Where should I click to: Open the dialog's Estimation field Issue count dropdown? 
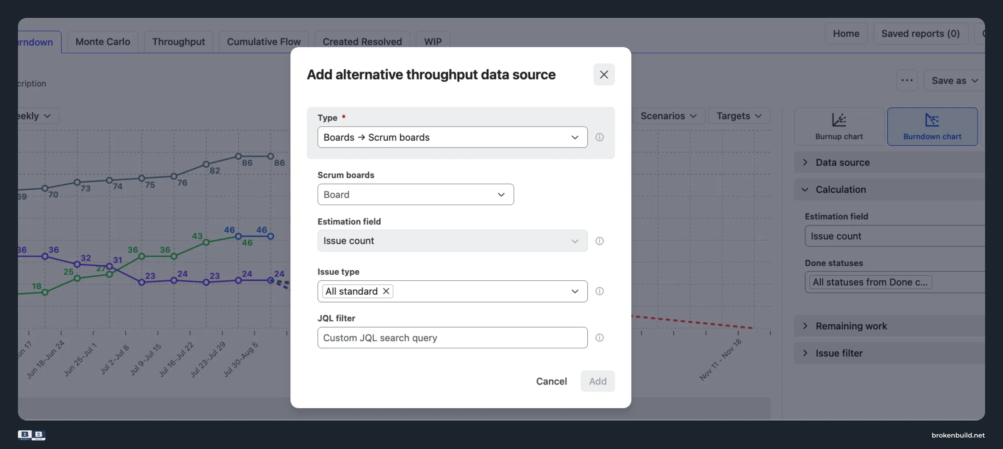[x=453, y=241]
